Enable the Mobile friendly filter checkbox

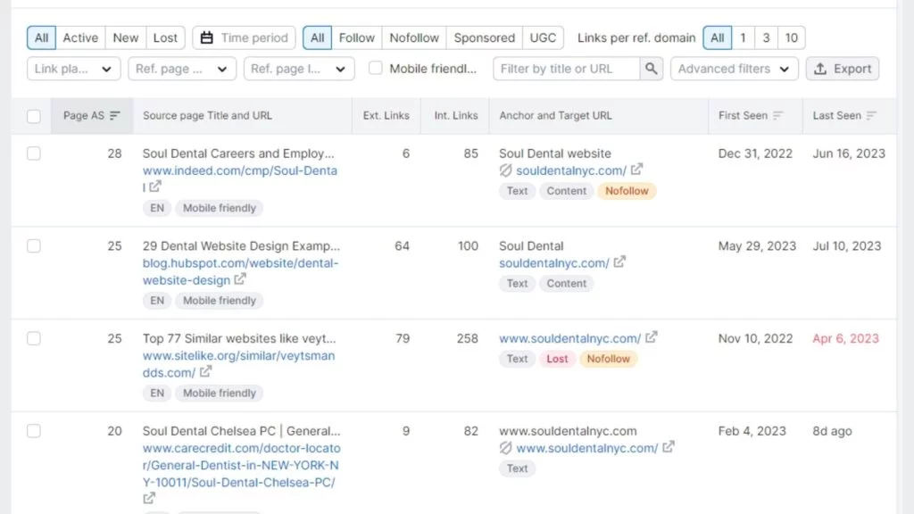pyautogui.click(x=376, y=68)
